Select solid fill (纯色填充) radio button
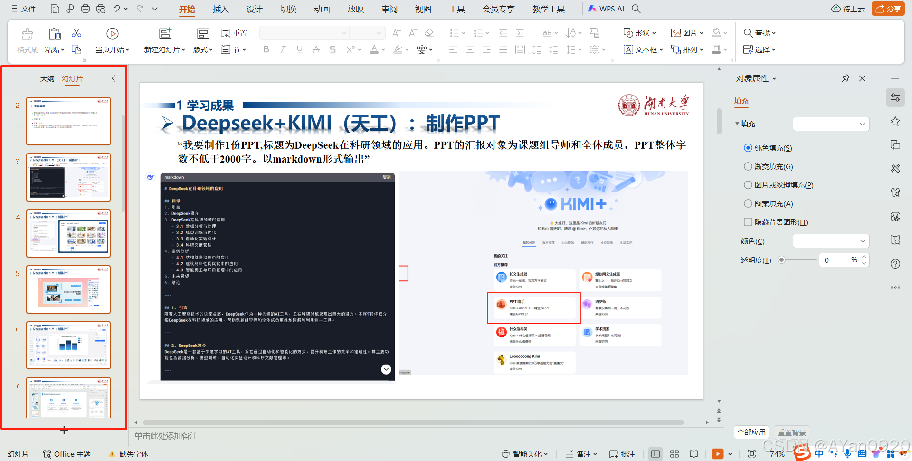The width and height of the screenshot is (912, 461). point(748,148)
